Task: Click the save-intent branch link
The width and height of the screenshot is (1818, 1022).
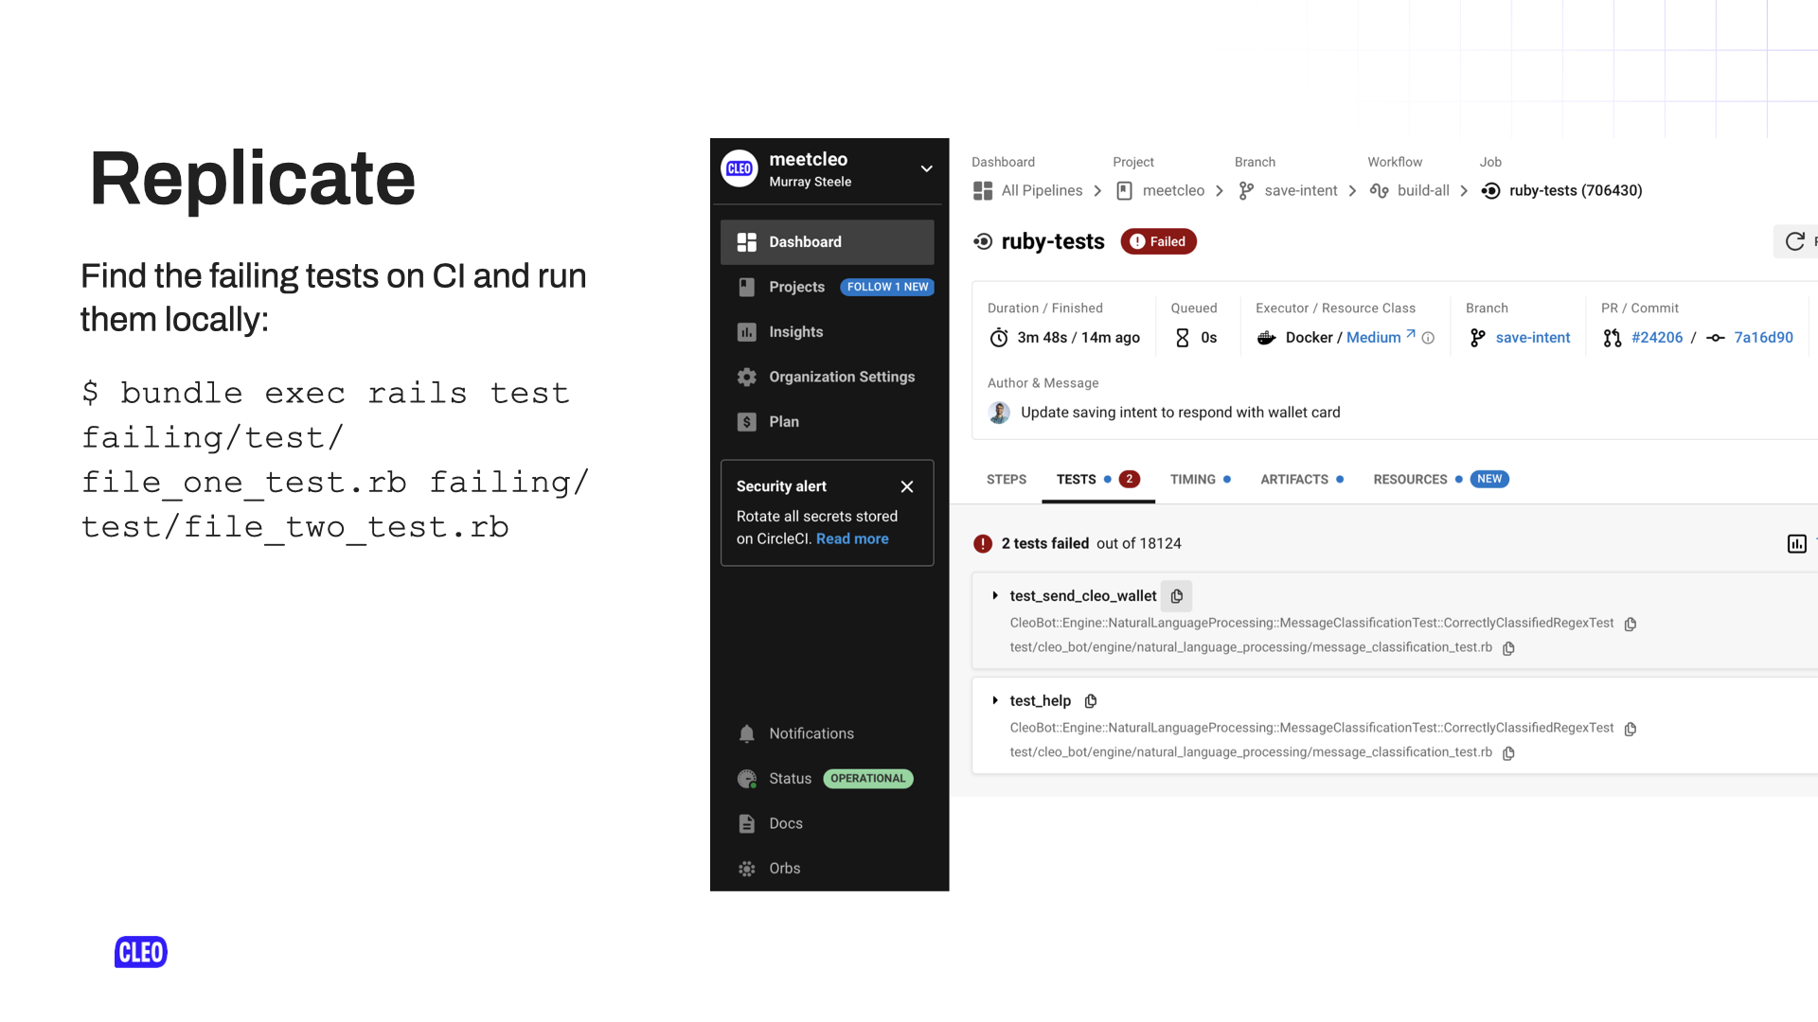Action: (1532, 337)
